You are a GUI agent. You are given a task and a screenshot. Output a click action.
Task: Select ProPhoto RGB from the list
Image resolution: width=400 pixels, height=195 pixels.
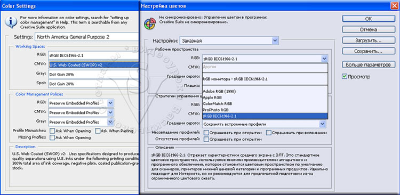pos(265,110)
